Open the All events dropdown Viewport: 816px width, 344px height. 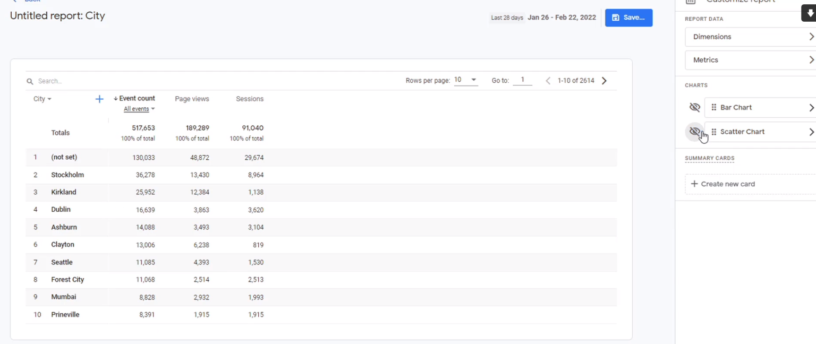tap(139, 109)
